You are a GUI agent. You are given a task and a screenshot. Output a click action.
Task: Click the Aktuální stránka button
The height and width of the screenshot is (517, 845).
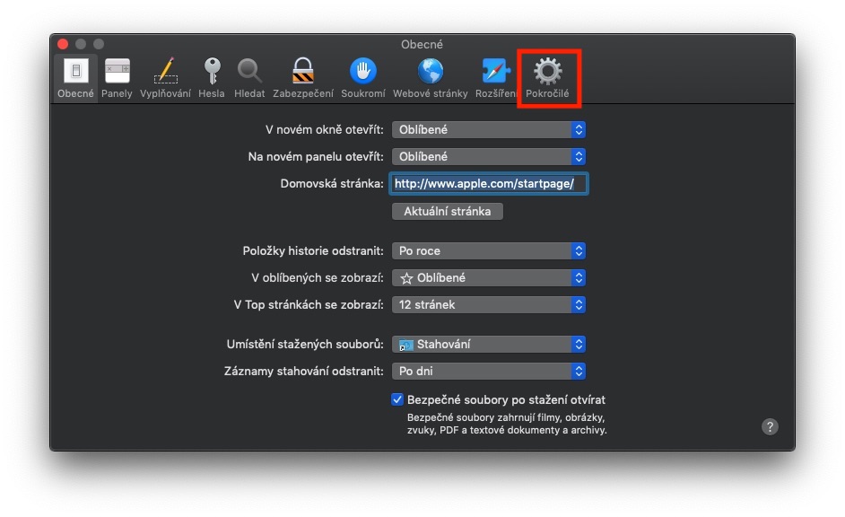click(448, 211)
